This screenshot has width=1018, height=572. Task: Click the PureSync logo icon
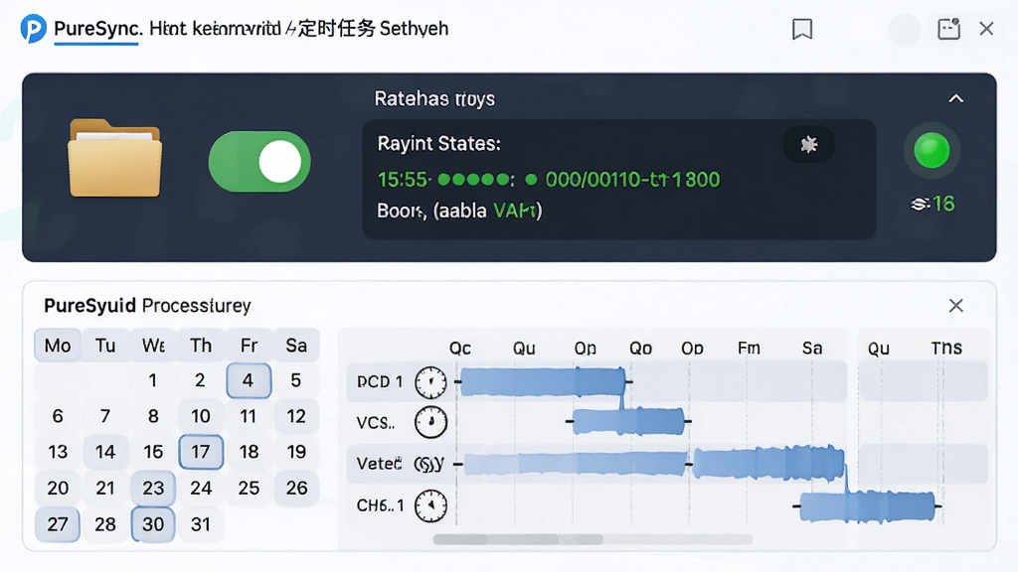[x=33, y=29]
